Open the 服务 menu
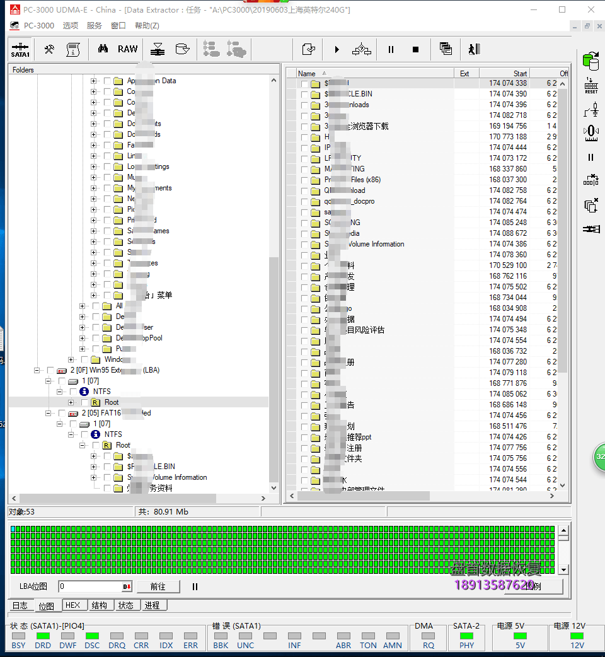 94,26
